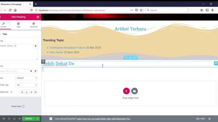Switch to the Style tab
This screenshot has height=122, width=218.
[x=18, y=25]
